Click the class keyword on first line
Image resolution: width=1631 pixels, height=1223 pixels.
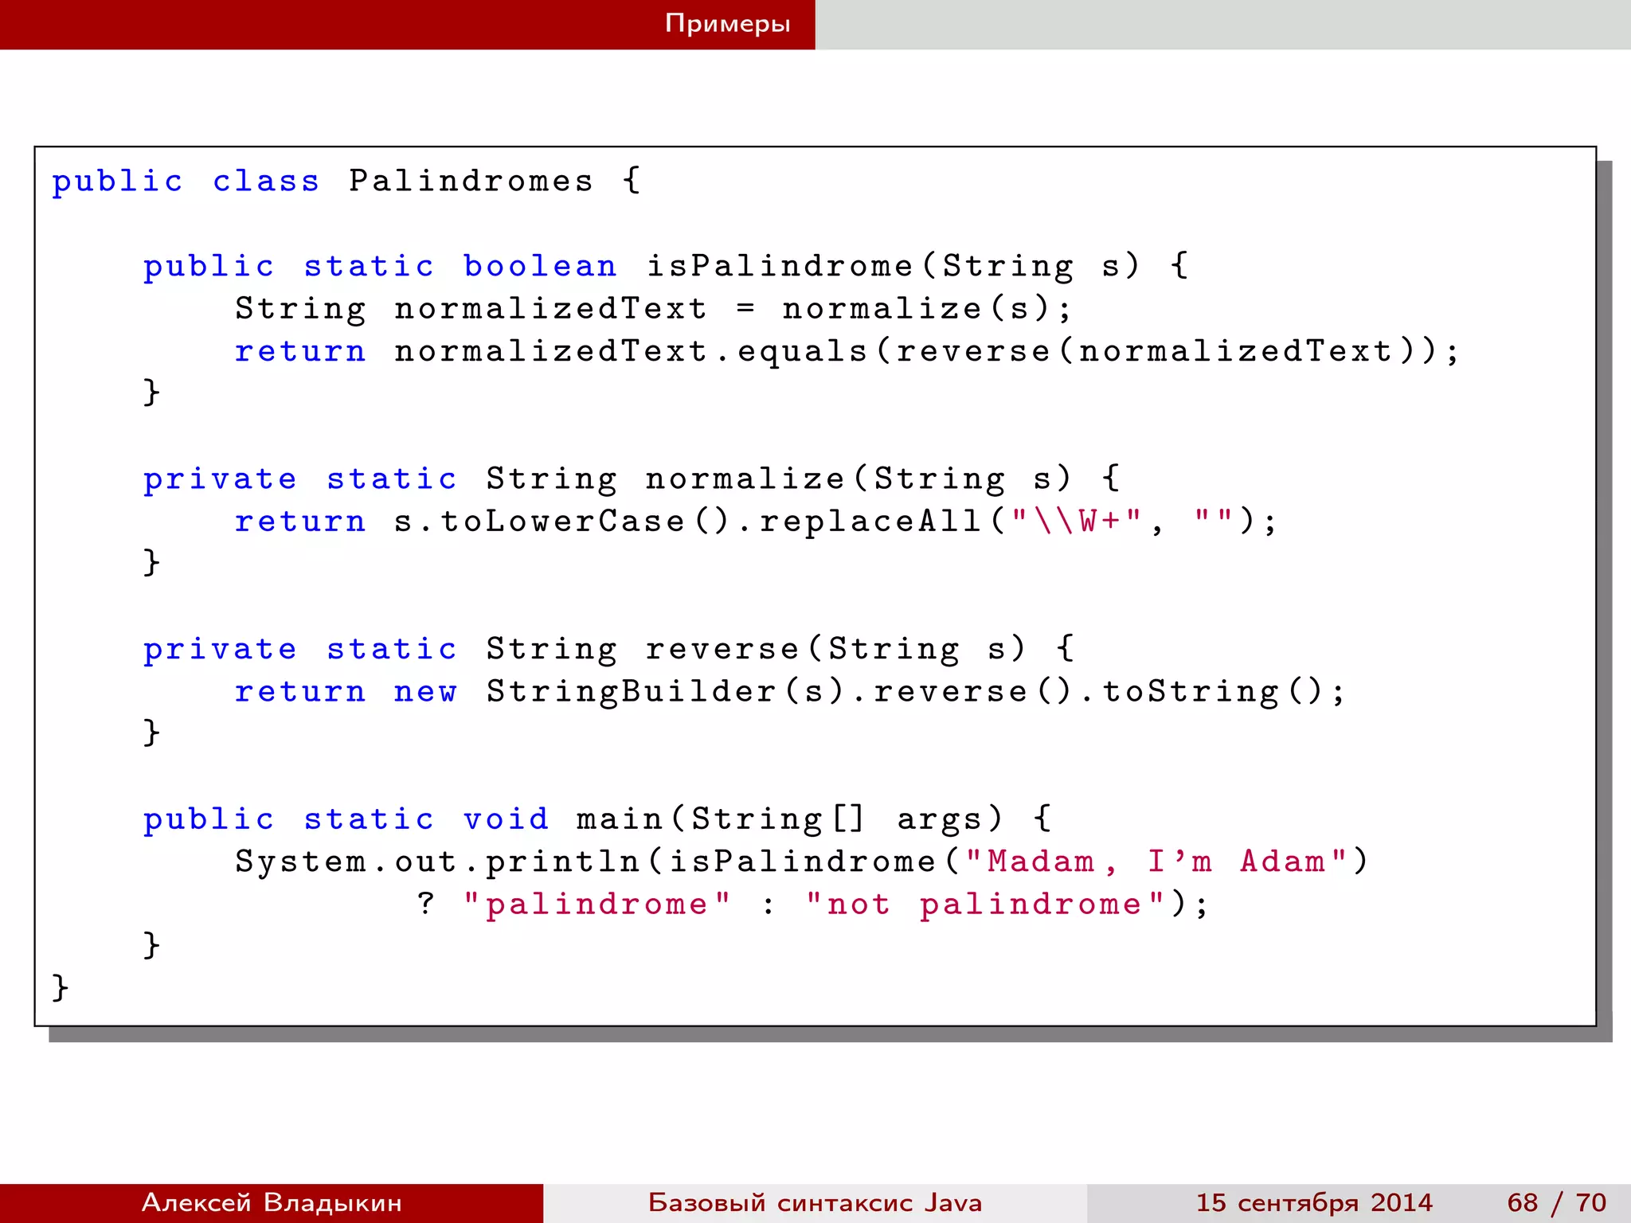[x=266, y=182]
